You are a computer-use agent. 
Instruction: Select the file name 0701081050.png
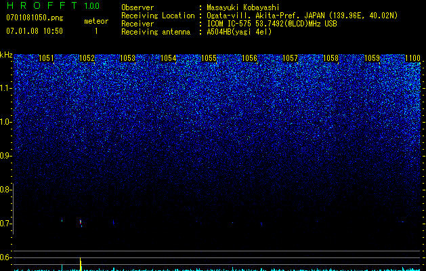point(35,18)
